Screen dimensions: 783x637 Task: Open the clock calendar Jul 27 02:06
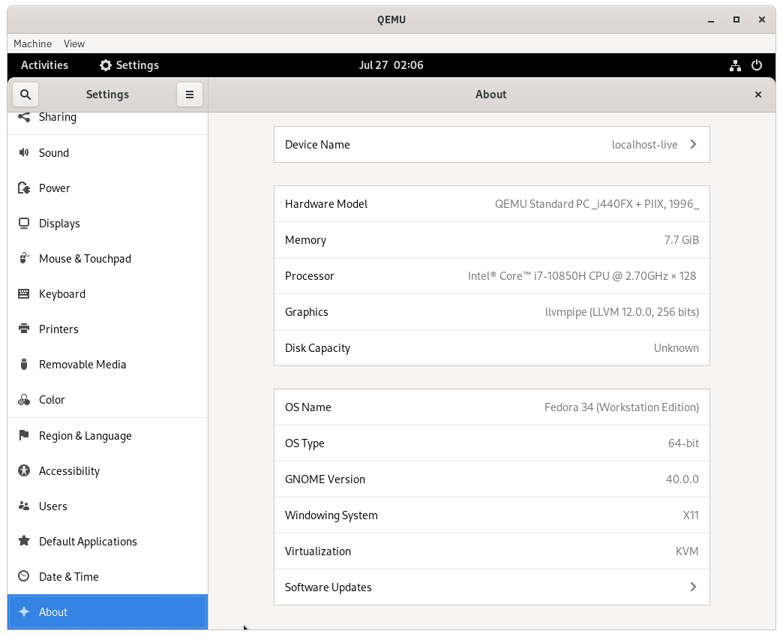click(x=391, y=65)
